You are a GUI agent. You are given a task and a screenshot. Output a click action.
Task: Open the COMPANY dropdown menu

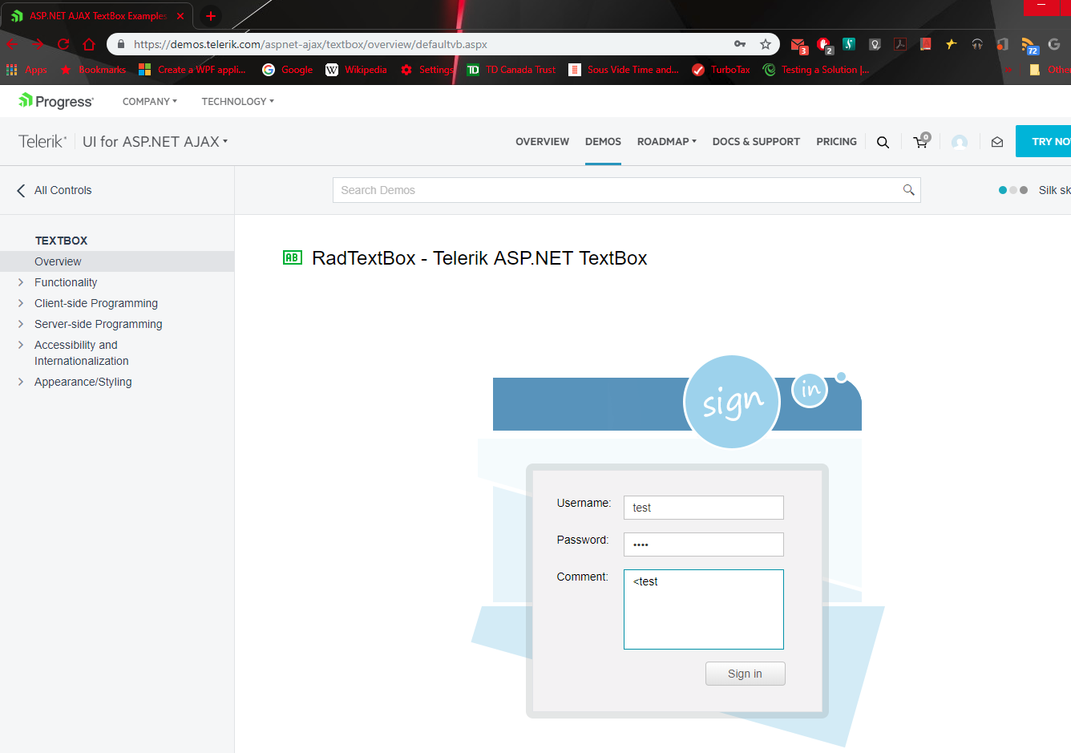(x=150, y=102)
